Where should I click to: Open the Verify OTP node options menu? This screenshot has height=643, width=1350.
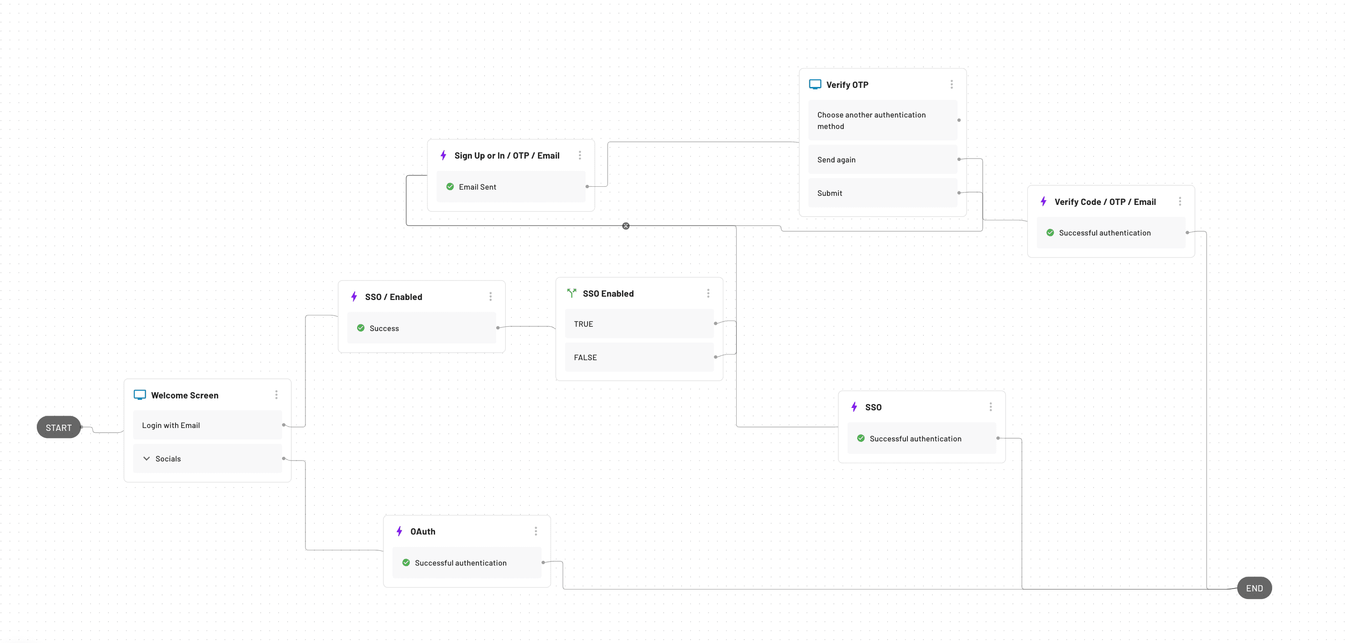click(952, 84)
